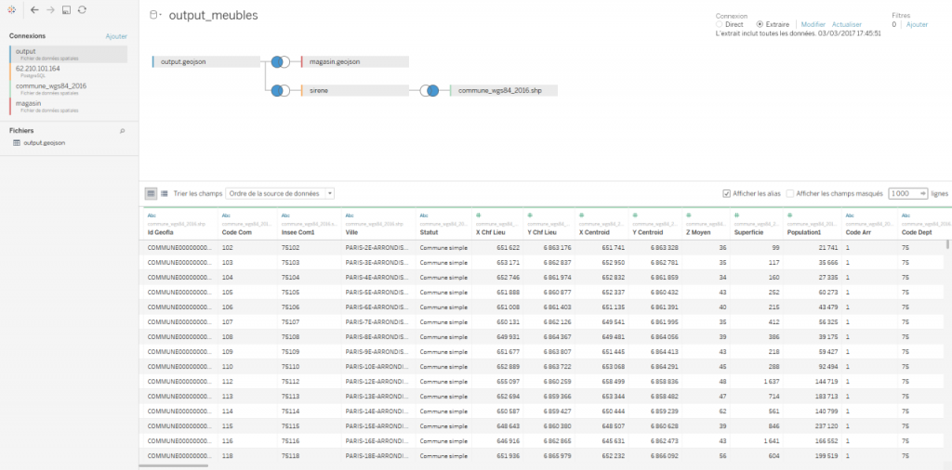Go back with the left arrow
Screen dimensions: 952x470
pyautogui.click(x=34, y=9)
